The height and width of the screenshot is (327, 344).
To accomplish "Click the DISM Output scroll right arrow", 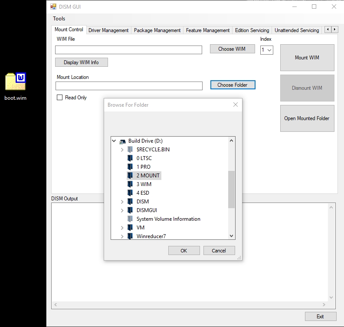I will (324, 304).
